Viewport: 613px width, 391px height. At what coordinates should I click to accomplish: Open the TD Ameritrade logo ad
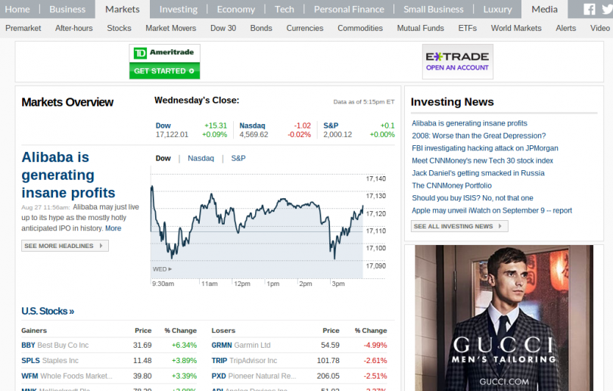coord(164,53)
